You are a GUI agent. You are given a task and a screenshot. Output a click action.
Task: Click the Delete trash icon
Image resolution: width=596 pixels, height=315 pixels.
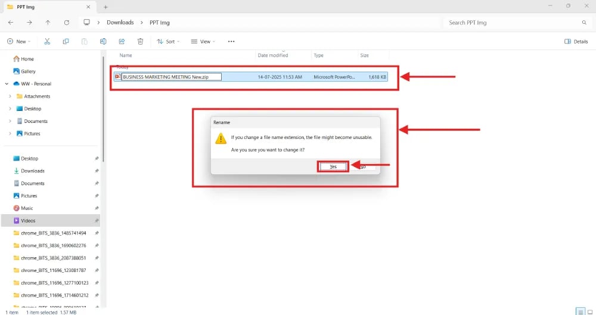tap(140, 41)
